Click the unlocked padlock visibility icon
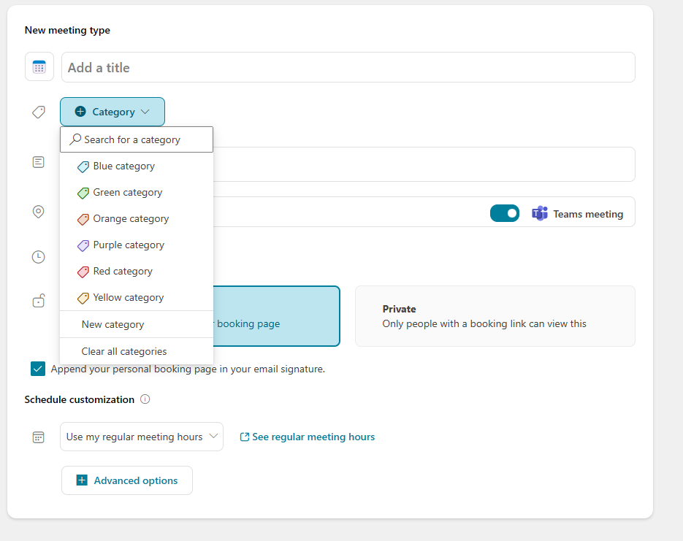The height and width of the screenshot is (541, 683). click(x=39, y=301)
